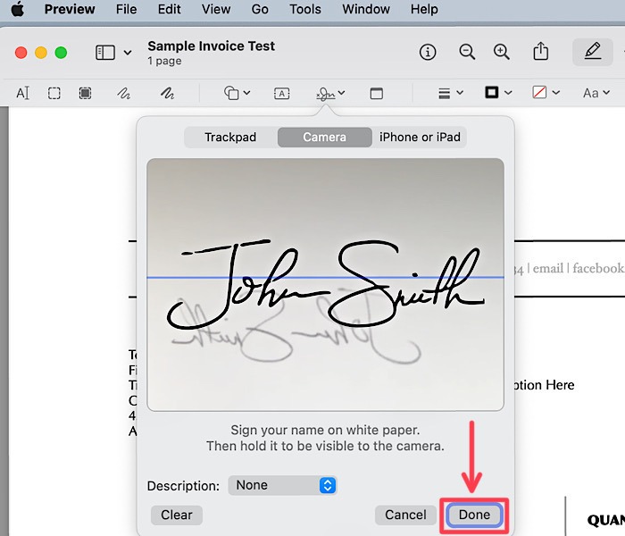This screenshot has width=625, height=536.
Task: Toggle the Markup toolbar pencil button
Action: coord(592,52)
